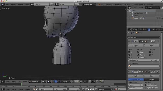Play animation forward
Screen dimensions: 163x91
point(91,89)
